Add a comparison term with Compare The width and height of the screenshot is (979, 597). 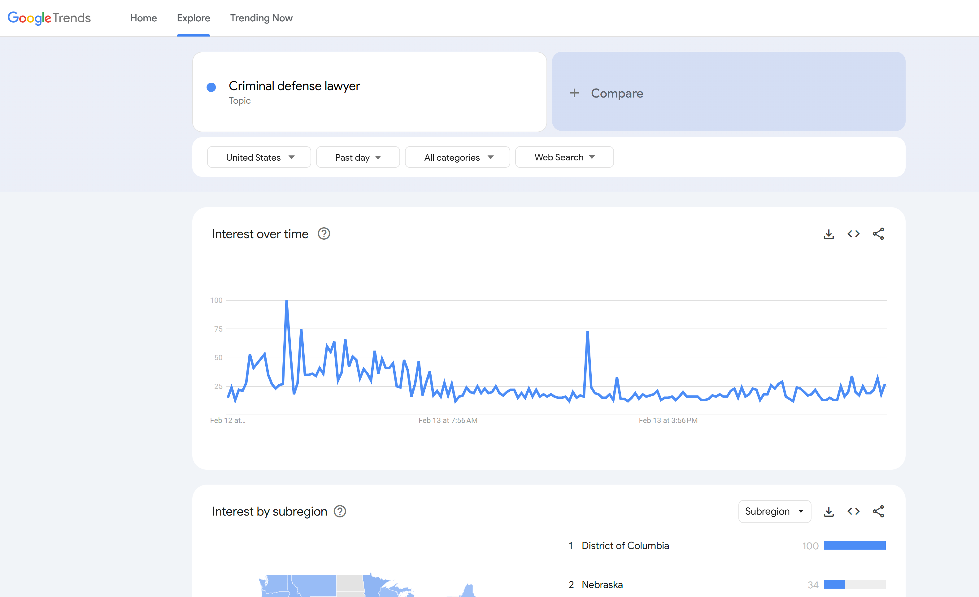(x=728, y=91)
